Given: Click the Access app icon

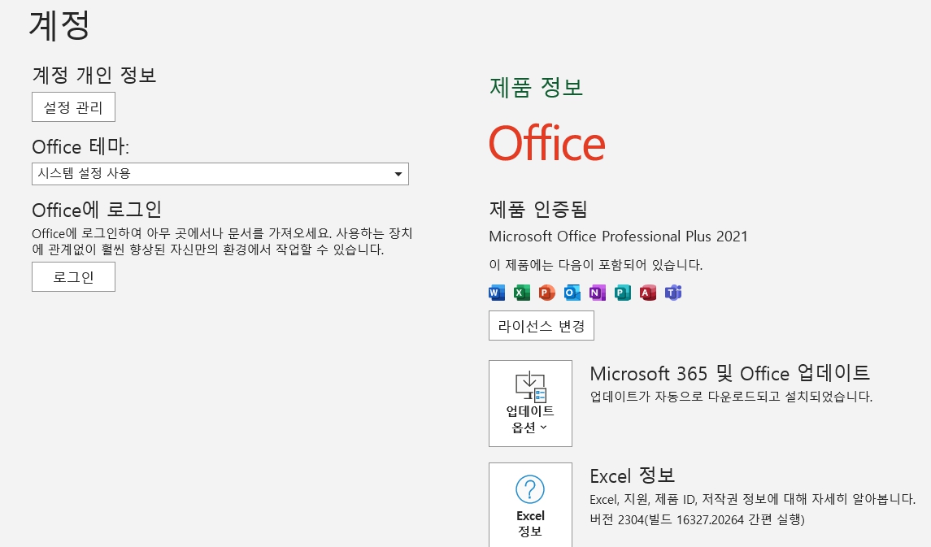Looking at the screenshot, I should click(648, 293).
